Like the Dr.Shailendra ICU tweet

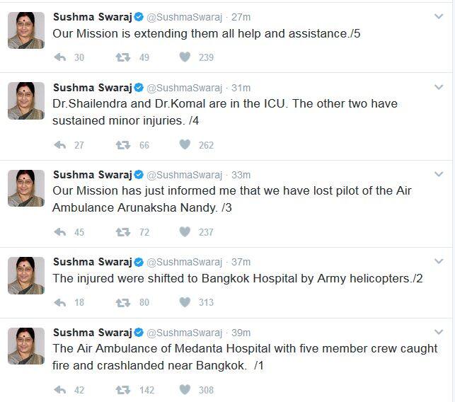[184, 145]
